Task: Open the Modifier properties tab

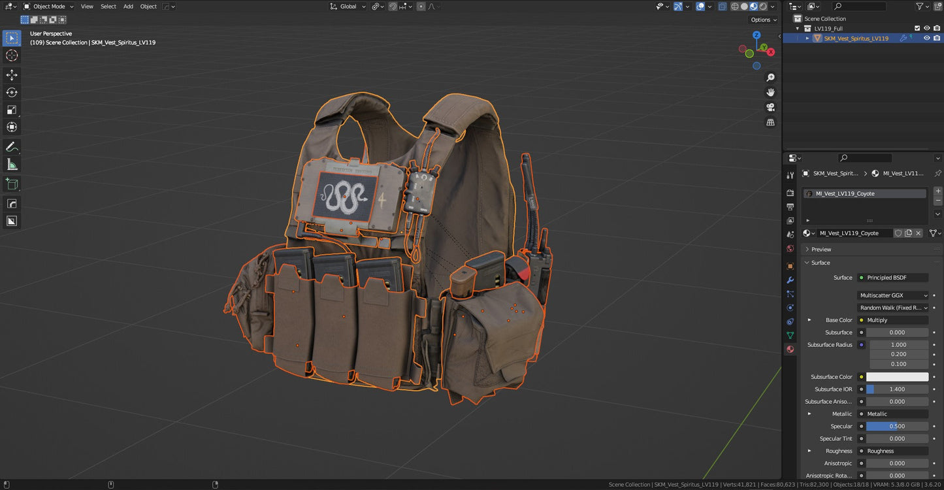Action: pos(790,280)
